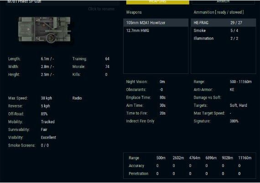This screenshot has width=260, height=183.
Task: Click the Height value 2.5m
Action: (x=47, y=74)
